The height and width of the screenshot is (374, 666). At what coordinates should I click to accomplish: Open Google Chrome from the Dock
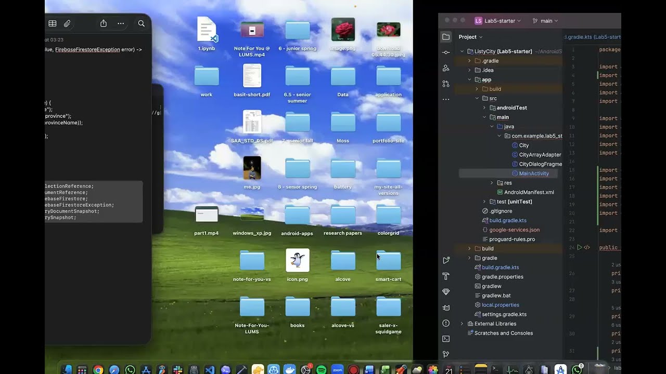click(98, 370)
